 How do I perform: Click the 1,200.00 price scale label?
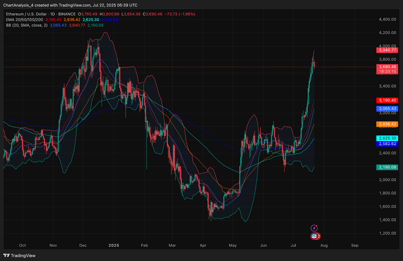pyautogui.click(x=387, y=233)
